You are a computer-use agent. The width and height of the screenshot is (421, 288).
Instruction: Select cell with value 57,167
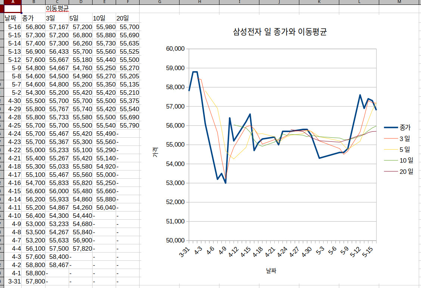57,27
